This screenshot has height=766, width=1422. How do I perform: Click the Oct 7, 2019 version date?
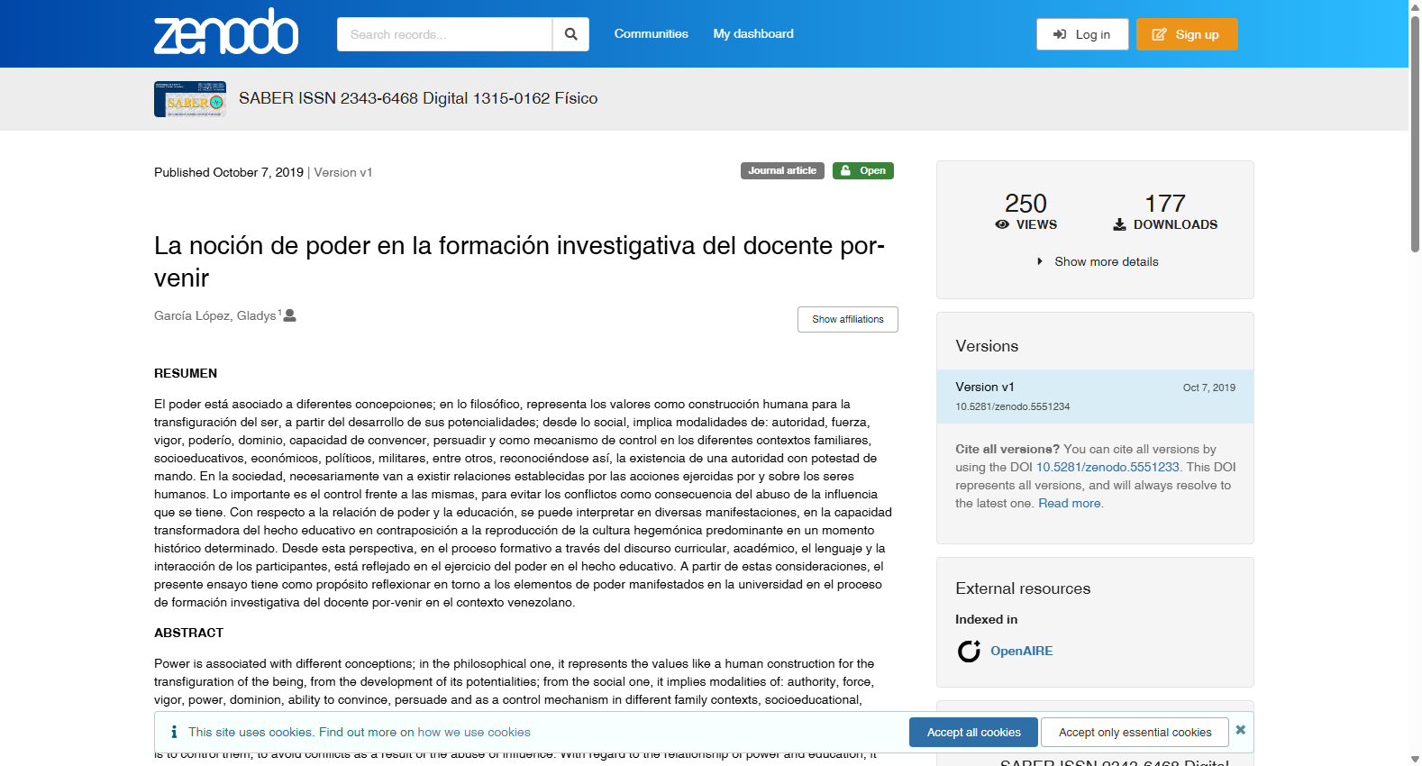(x=1209, y=388)
